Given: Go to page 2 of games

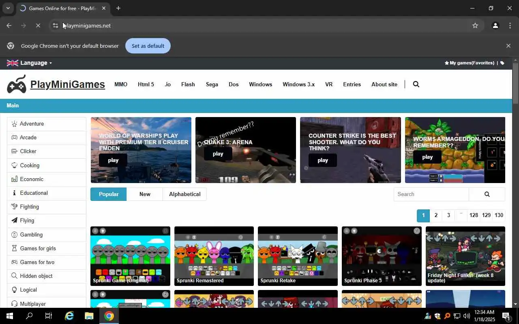Looking at the screenshot, I should pyautogui.click(x=436, y=215).
